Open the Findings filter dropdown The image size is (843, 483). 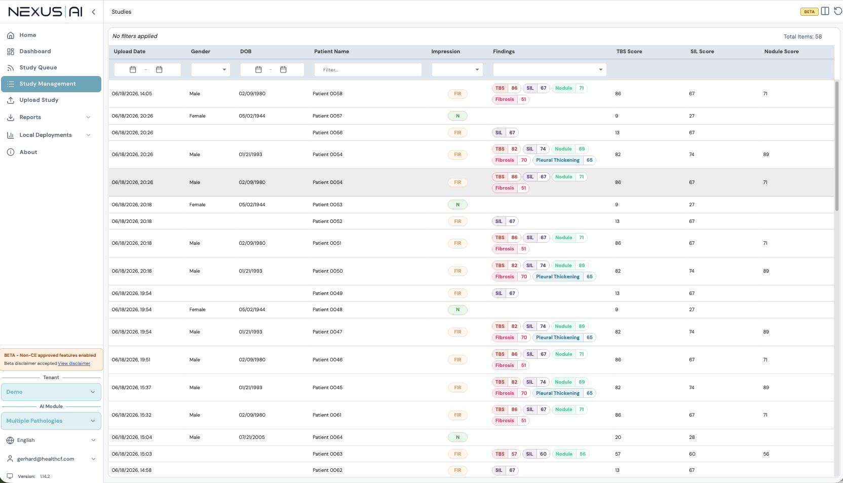550,70
